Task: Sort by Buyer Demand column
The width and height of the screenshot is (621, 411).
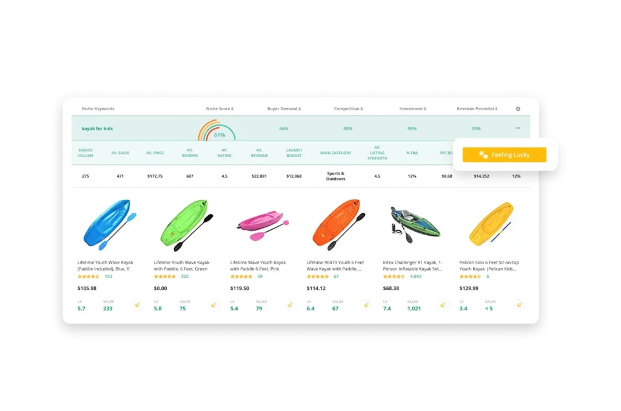Action: click(x=284, y=109)
